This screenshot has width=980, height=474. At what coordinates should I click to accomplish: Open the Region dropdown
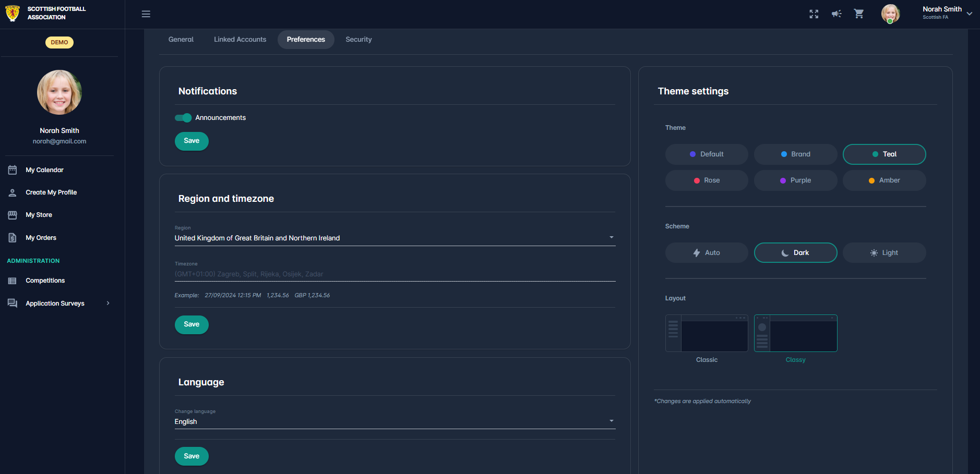395,238
